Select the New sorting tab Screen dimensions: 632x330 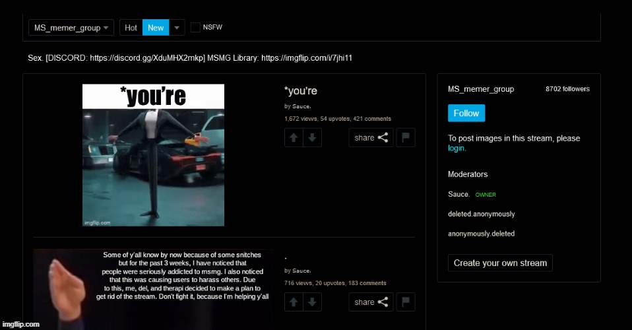156,28
